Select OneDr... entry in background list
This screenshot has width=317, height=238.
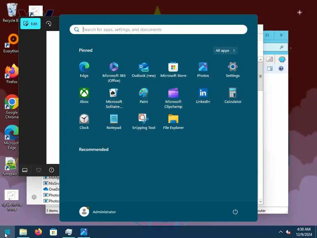(51, 189)
